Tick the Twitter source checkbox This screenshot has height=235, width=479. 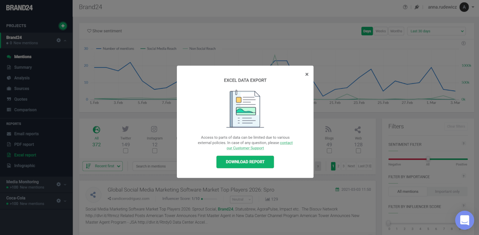[126, 151]
